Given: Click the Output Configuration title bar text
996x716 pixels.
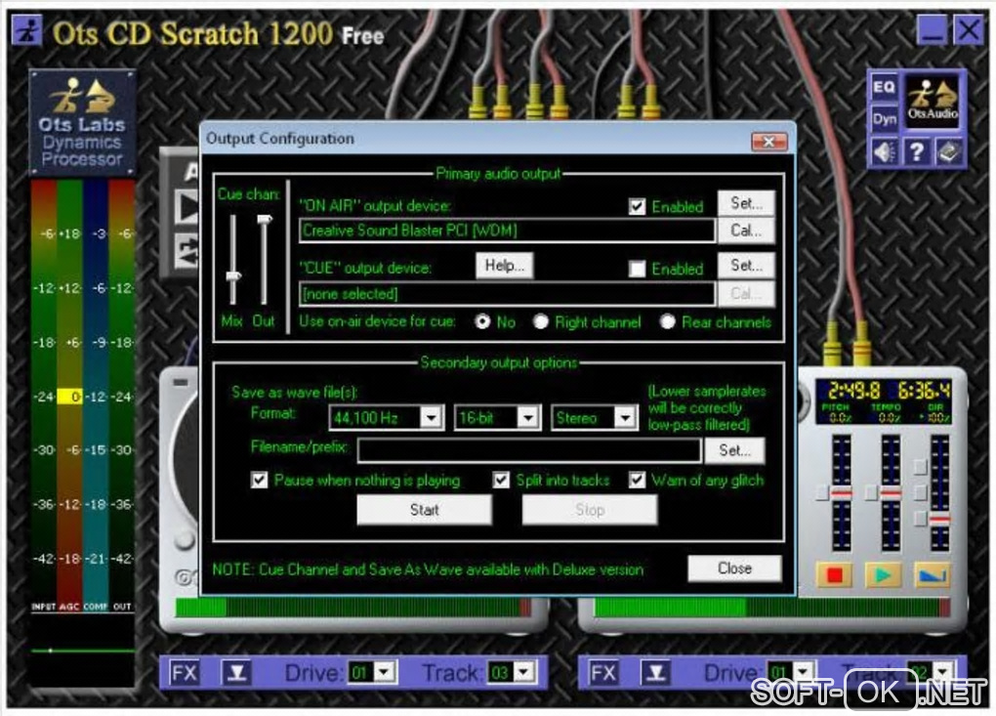Looking at the screenshot, I should [x=280, y=139].
